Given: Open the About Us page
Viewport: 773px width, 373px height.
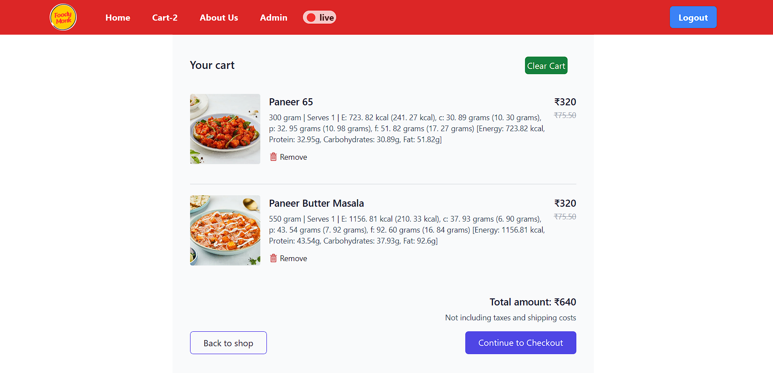Looking at the screenshot, I should tap(219, 18).
